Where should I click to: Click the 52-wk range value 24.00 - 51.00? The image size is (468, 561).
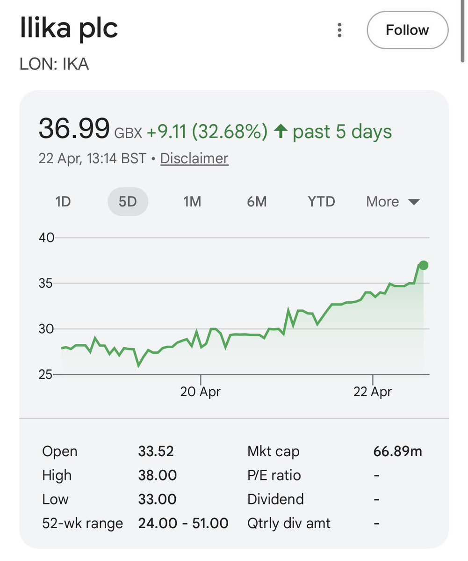(x=183, y=523)
